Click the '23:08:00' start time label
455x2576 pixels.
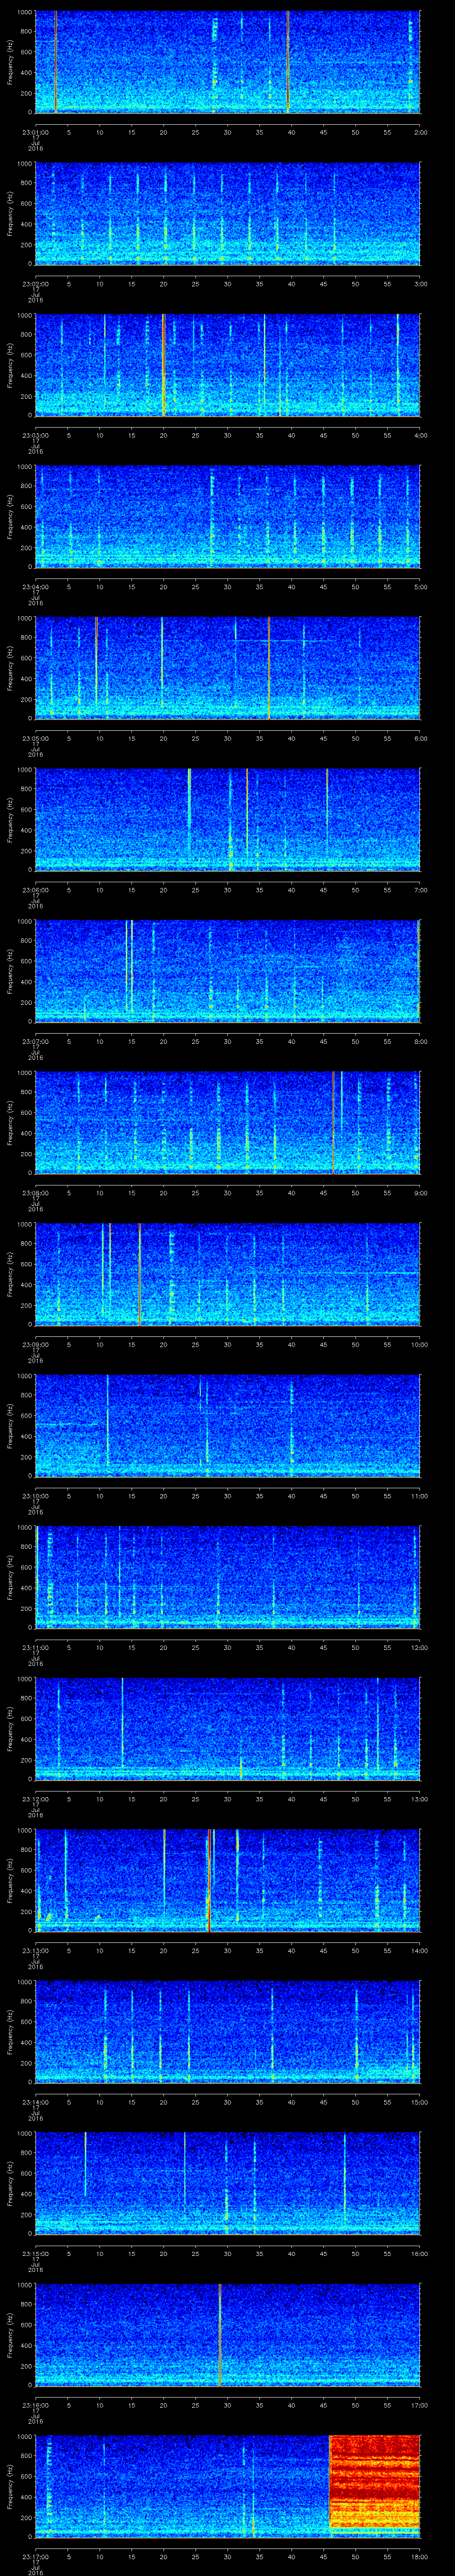pyautogui.click(x=35, y=1192)
